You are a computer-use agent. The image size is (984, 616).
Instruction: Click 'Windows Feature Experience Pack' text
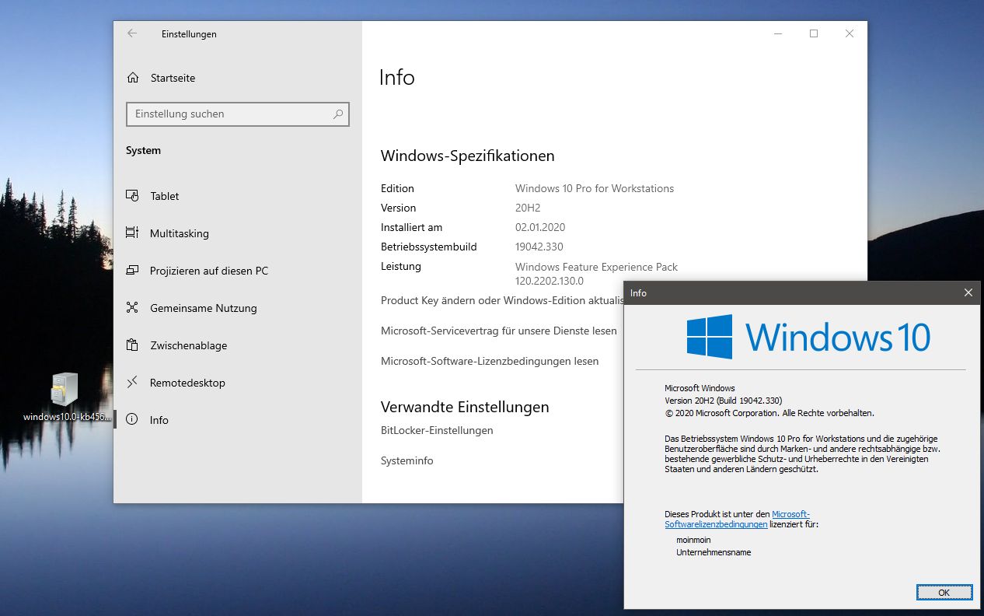click(596, 267)
